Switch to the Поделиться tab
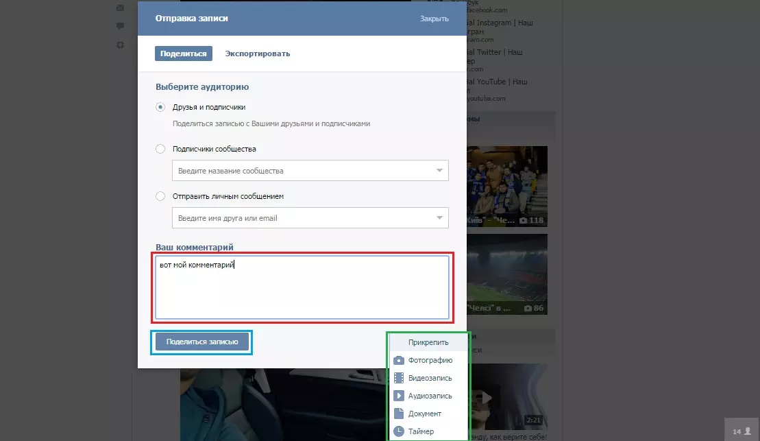This screenshot has height=441, width=760. [x=183, y=53]
